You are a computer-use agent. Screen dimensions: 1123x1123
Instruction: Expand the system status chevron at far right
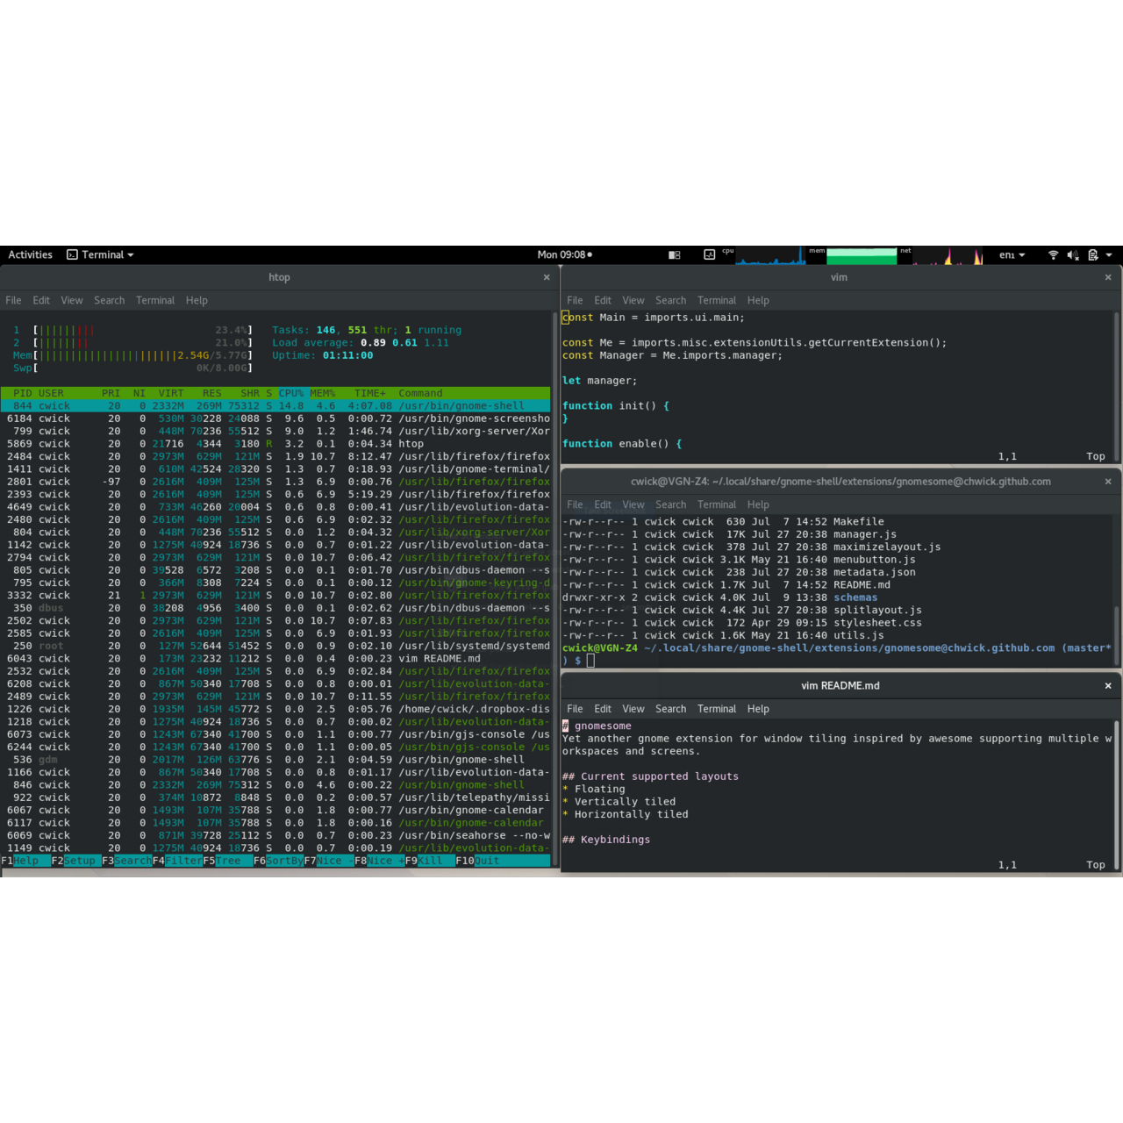coord(1111,255)
